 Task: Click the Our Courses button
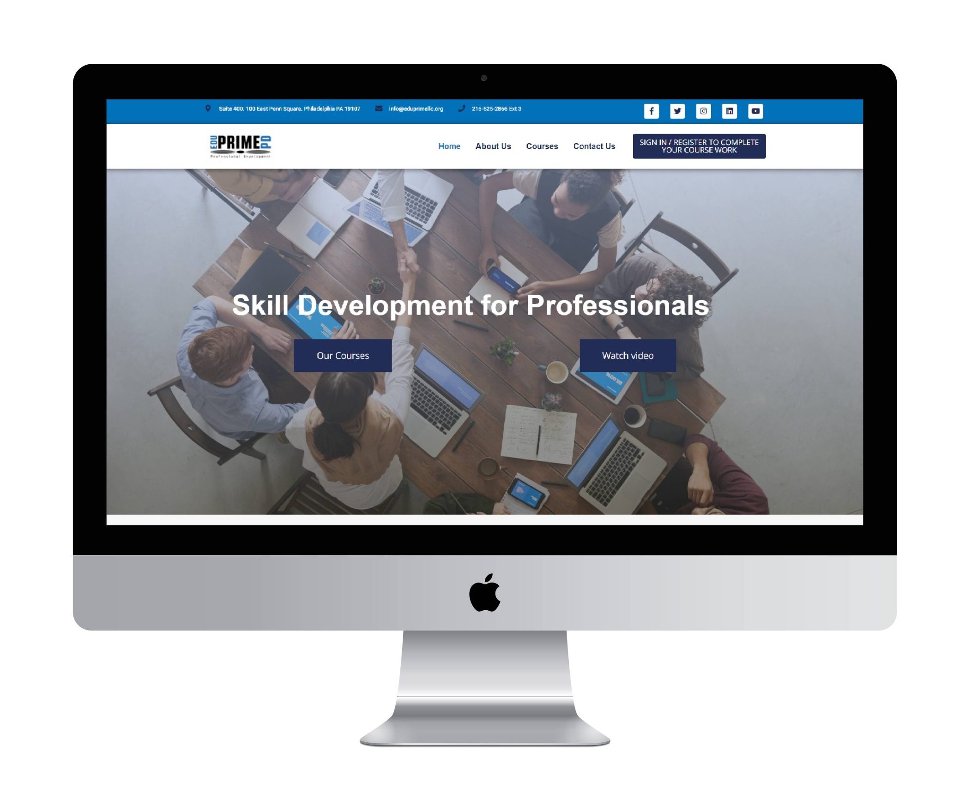point(344,354)
